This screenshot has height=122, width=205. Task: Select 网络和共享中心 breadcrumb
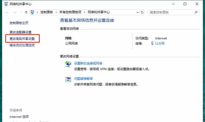99,12
